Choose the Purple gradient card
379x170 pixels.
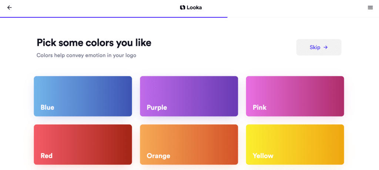pyautogui.click(x=189, y=96)
